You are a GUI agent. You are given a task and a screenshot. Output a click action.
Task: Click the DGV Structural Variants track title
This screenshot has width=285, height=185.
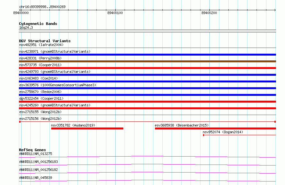pos(45,41)
